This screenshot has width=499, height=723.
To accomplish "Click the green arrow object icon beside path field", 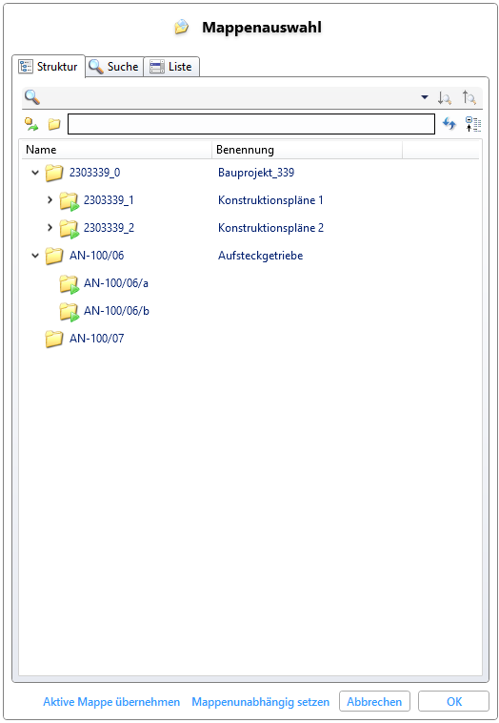I will [31, 124].
